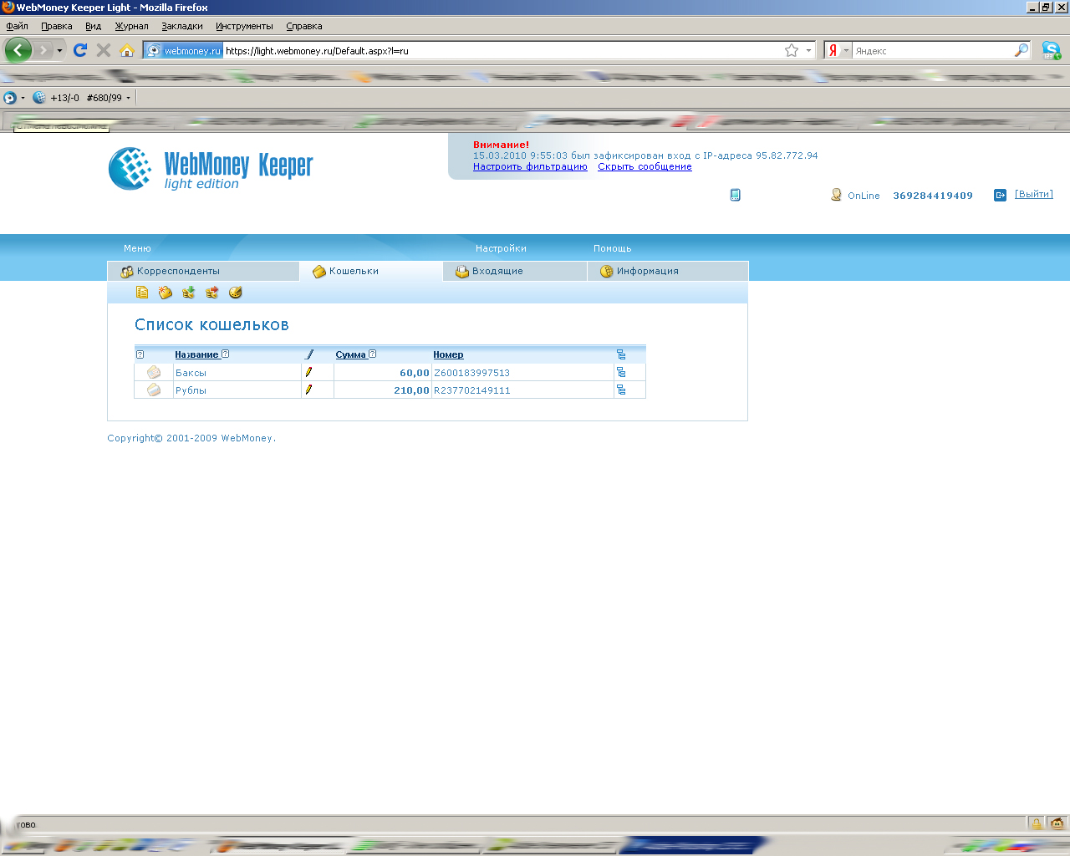Open Настройки in the blue bar
1070x856 pixels.
pyautogui.click(x=501, y=248)
